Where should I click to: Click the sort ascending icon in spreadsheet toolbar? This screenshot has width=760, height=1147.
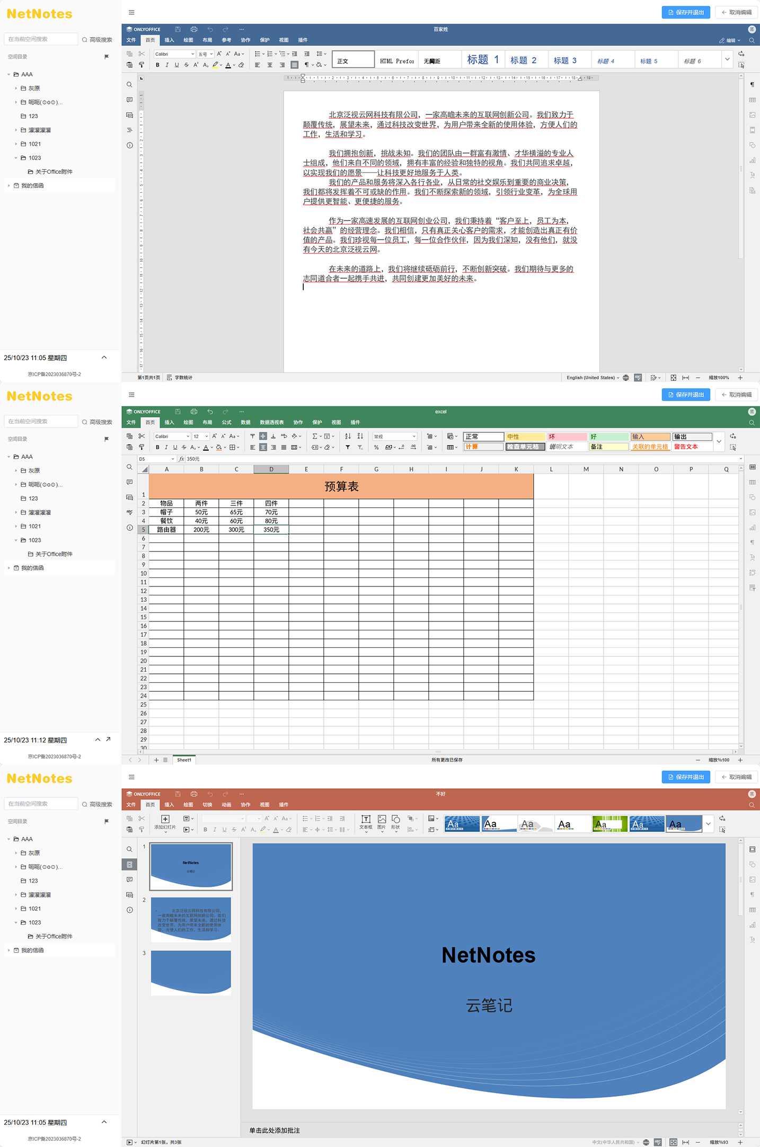pyautogui.click(x=348, y=437)
